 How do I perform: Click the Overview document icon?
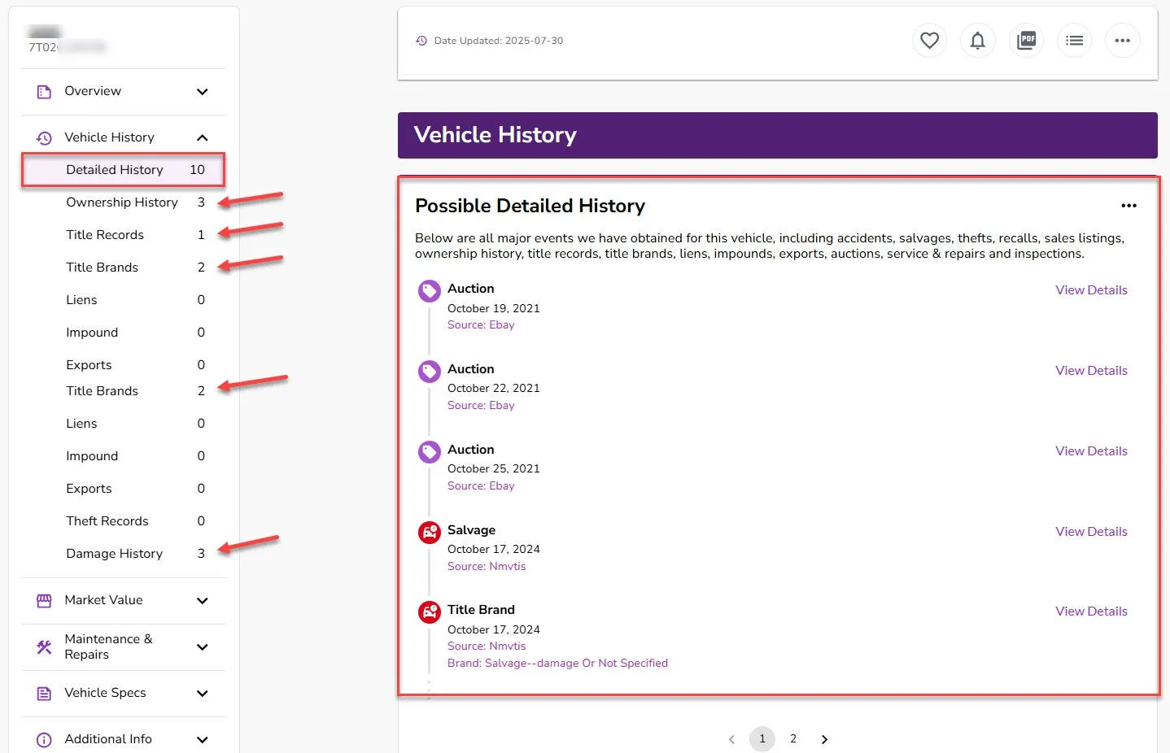44,92
